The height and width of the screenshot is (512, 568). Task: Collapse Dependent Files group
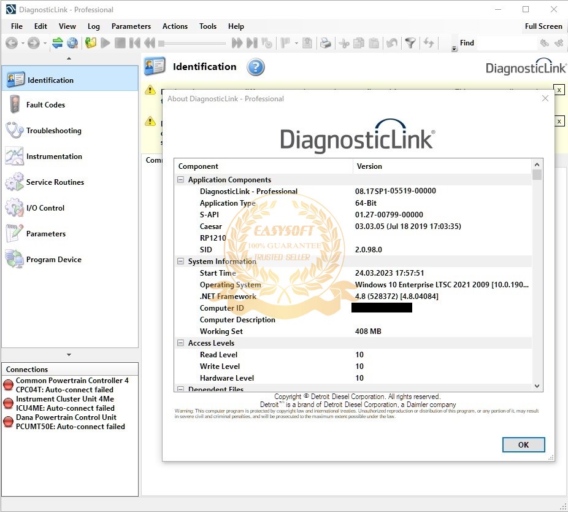click(180, 389)
